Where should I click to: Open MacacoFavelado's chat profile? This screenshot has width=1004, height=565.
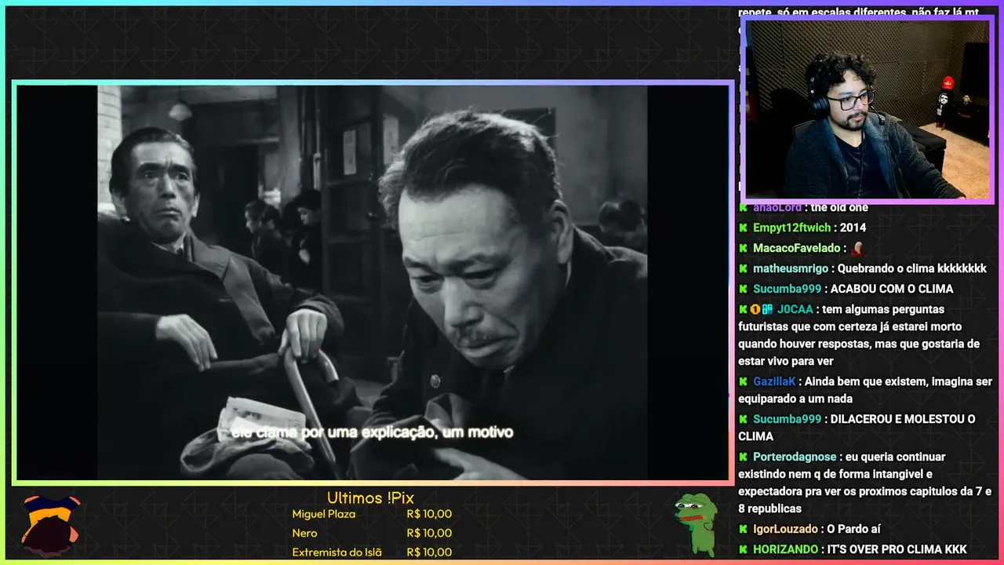click(x=797, y=248)
